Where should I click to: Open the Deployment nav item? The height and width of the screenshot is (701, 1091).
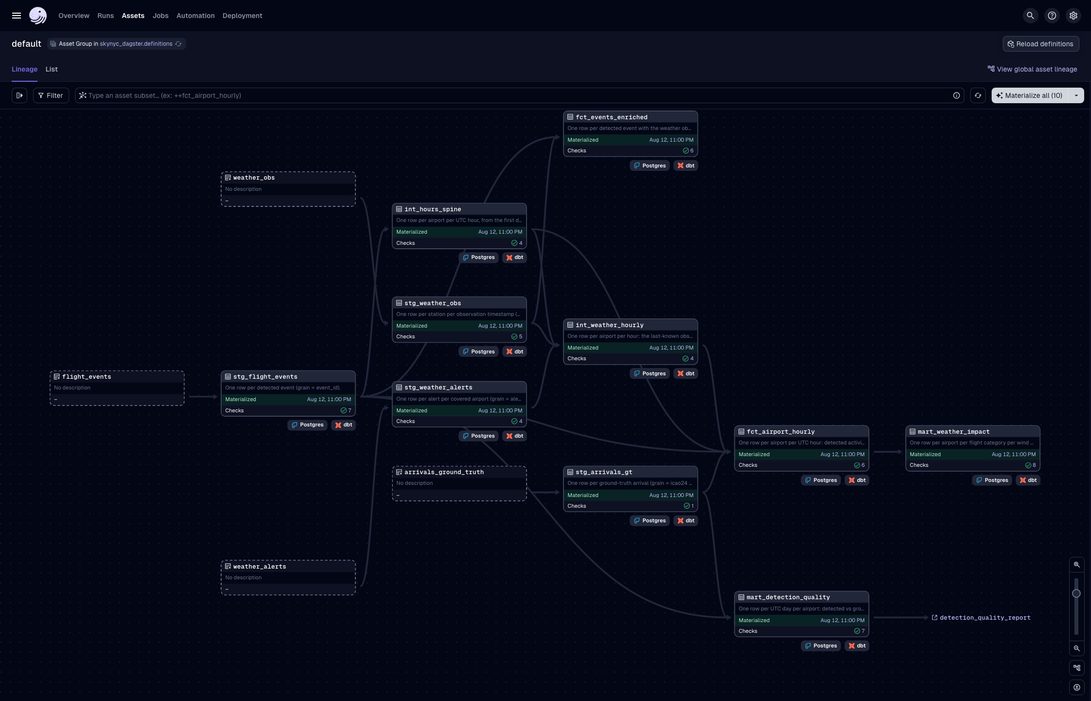(243, 16)
